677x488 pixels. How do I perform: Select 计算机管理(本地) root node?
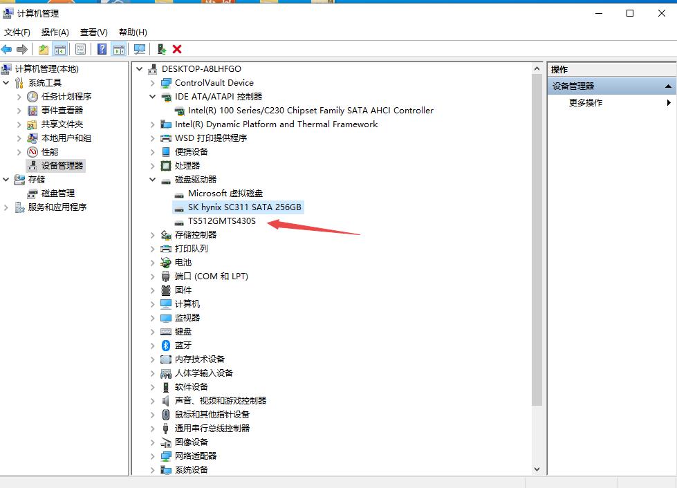pyautogui.click(x=46, y=69)
